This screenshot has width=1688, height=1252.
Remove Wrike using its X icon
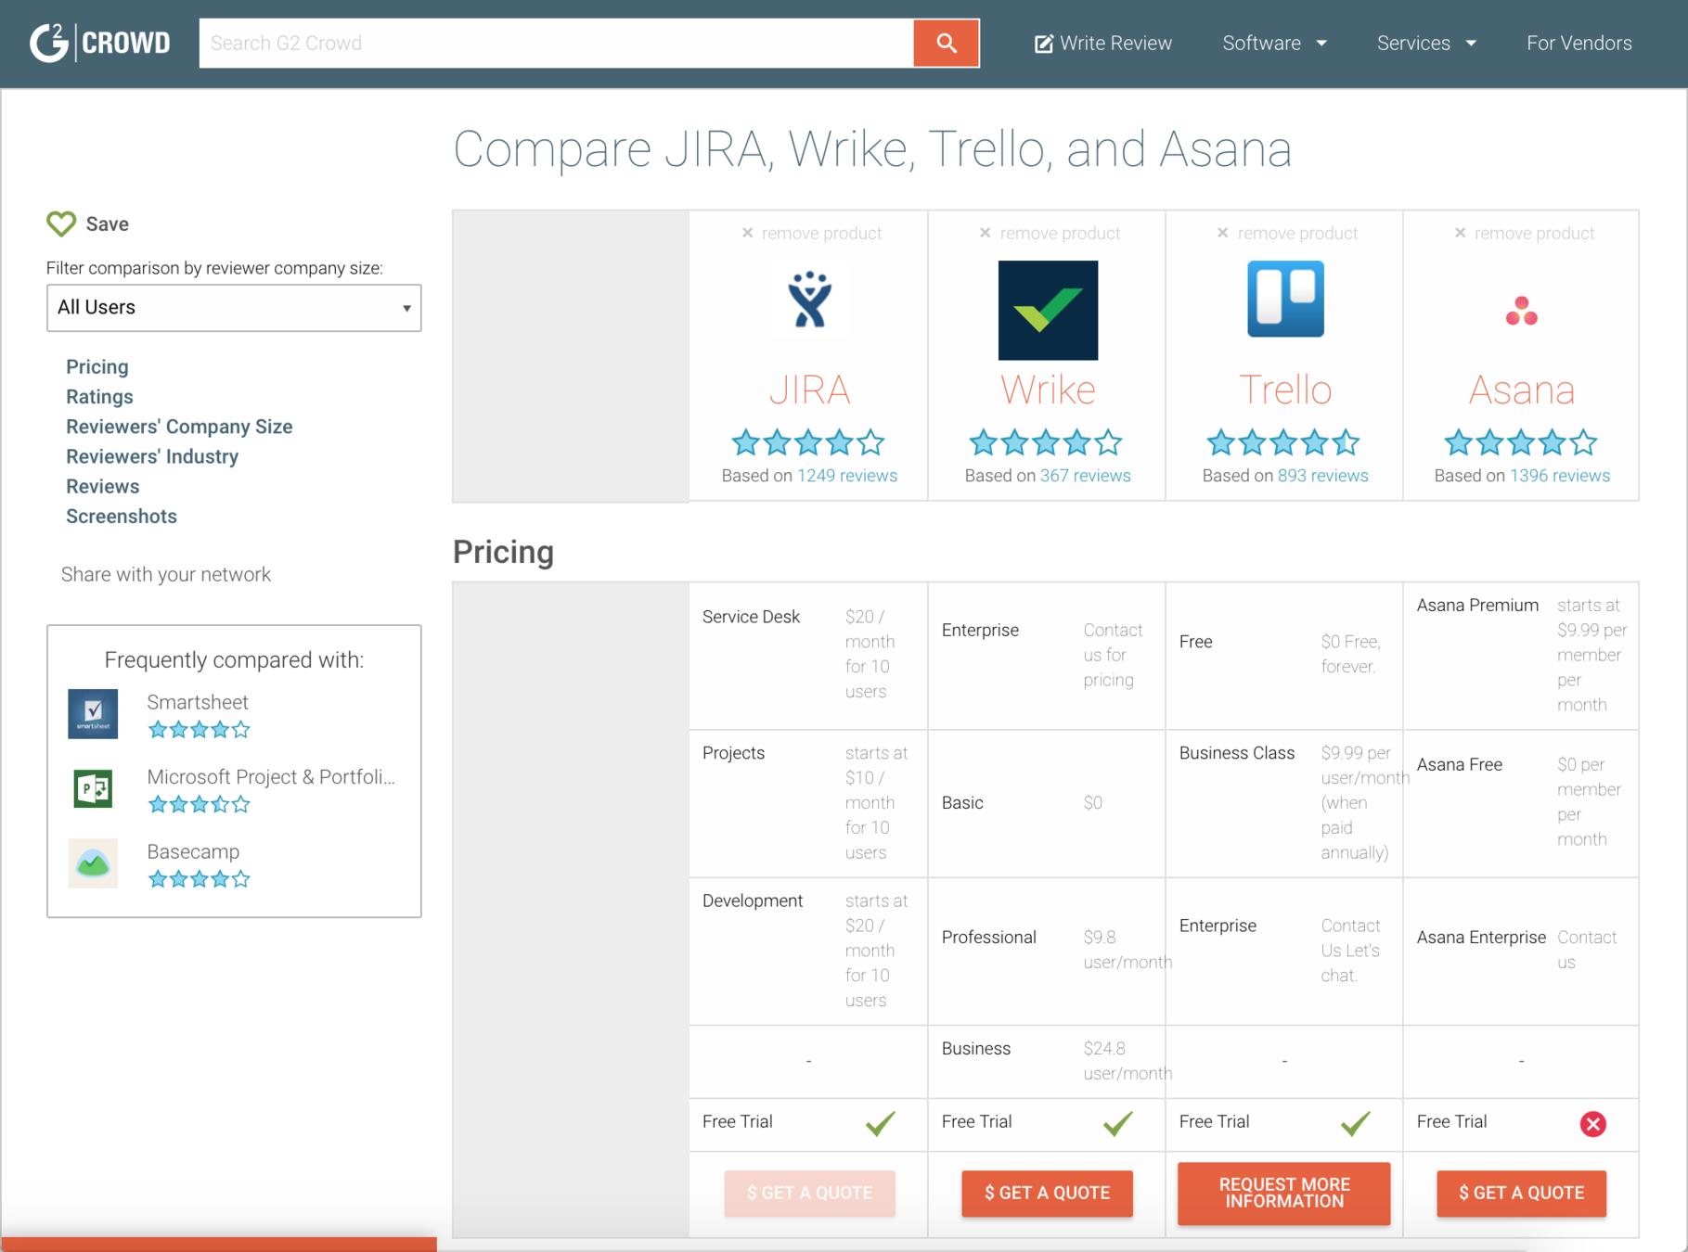coord(986,233)
